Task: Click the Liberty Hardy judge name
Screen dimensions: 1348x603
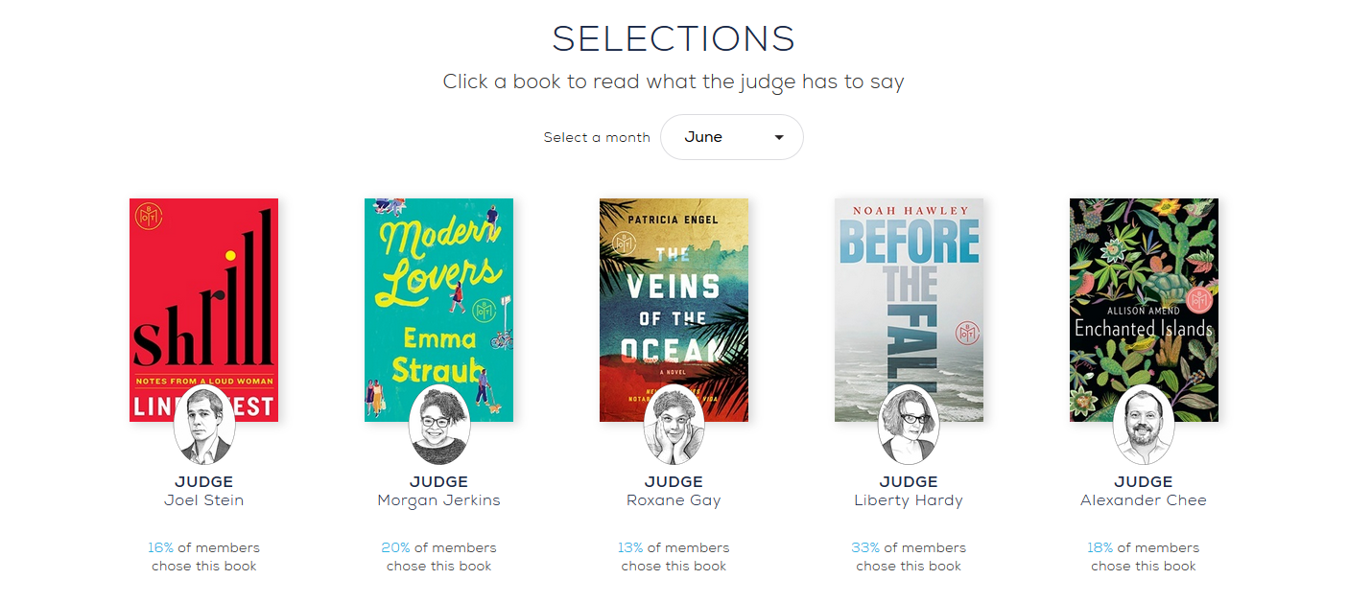Action: pos(909,500)
